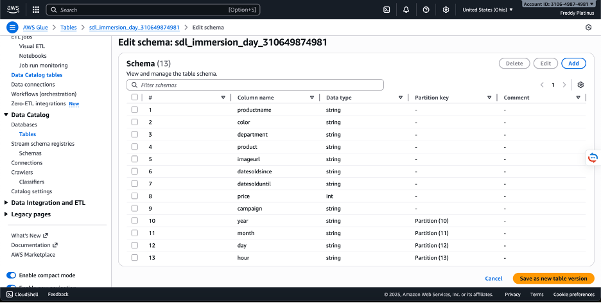Click the top Search bar
The width and height of the screenshot is (601, 303).
[x=153, y=10]
